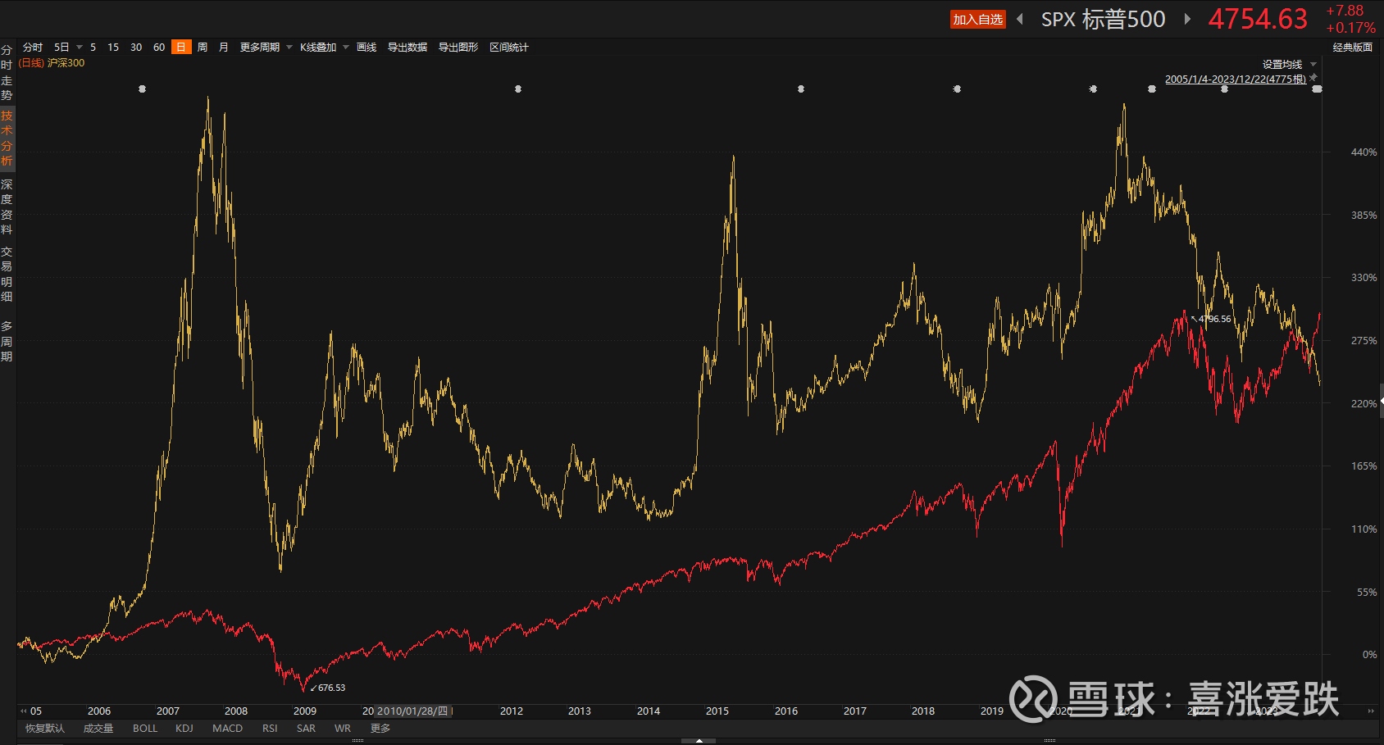Screen dimensions: 1384x745
Task: Open the 深度资料 side tab
Action: pos(7,207)
